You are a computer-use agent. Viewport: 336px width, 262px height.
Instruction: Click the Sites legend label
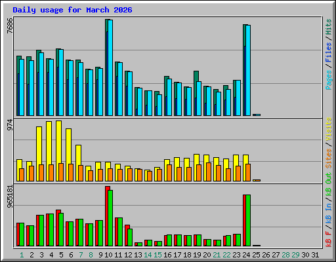pos(329,159)
